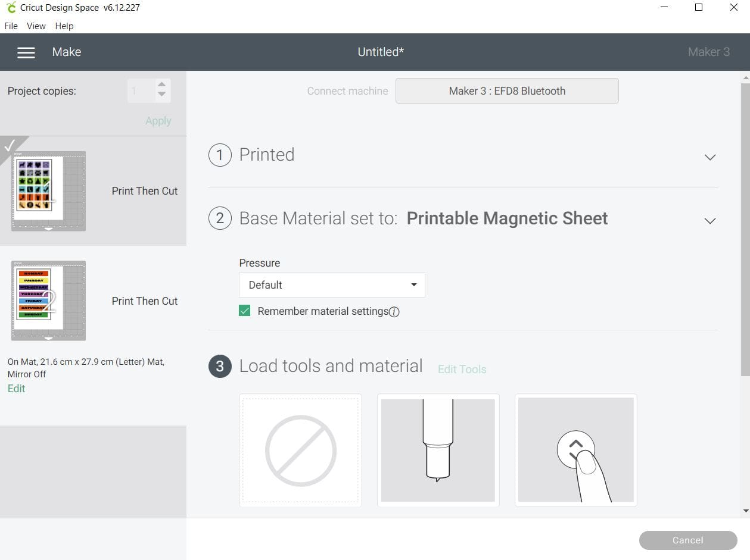Click the info icon beside Remember material settings
750x560 pixels.
394,312
